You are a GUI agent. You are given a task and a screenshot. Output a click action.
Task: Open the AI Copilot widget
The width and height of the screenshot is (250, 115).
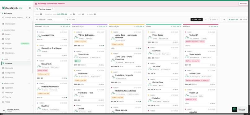point(239,109)
